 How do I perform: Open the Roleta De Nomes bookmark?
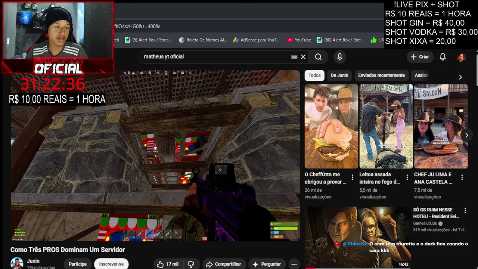(x=203, y=40)
